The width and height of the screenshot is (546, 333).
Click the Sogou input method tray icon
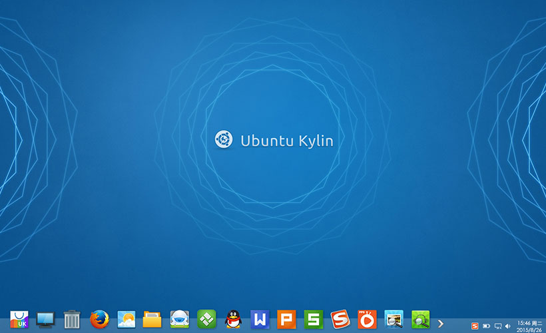475,326
